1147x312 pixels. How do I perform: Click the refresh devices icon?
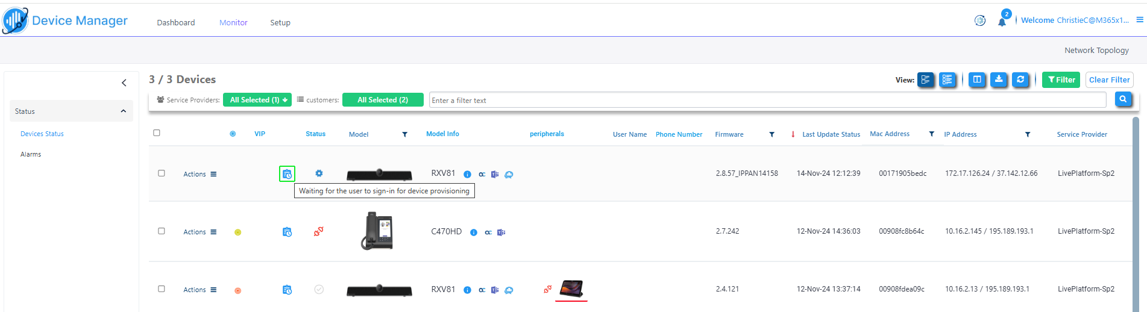[x=1020, y=80]
